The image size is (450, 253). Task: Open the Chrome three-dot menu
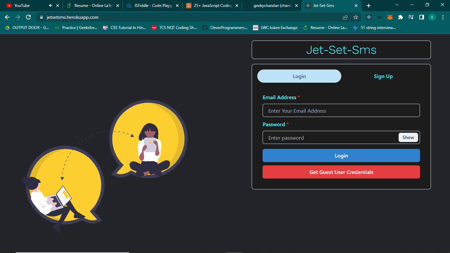(x=443, y=17)
